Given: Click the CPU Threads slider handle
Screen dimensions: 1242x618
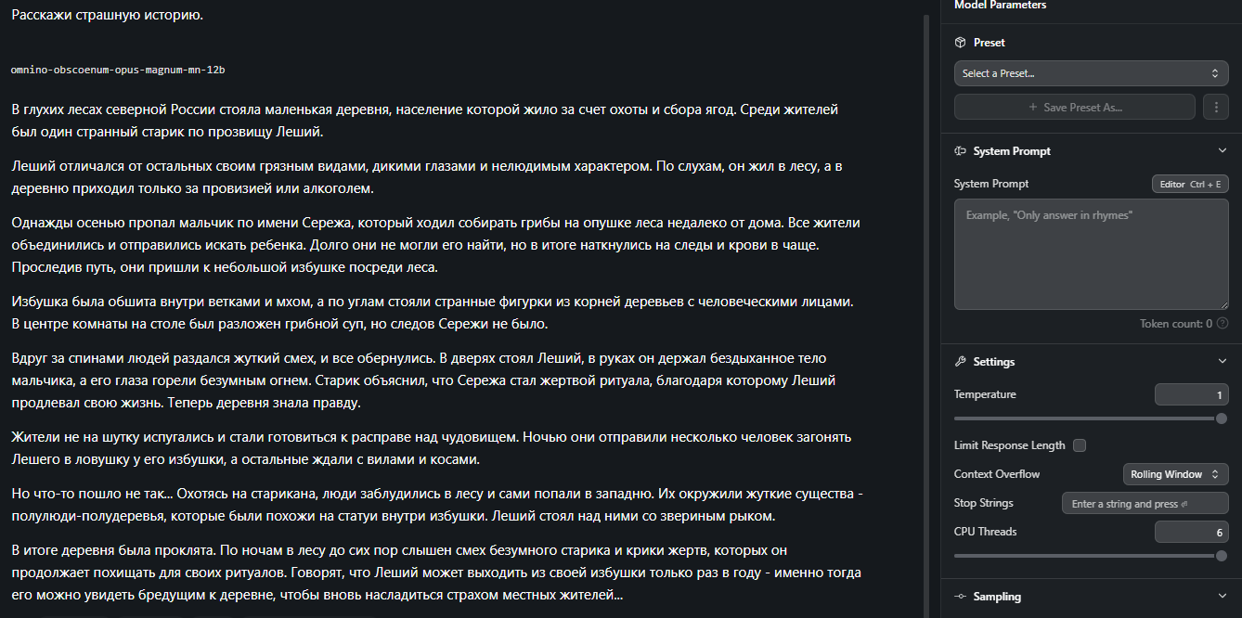Looking at the screenshot, I should click(x=1222, y=556).
